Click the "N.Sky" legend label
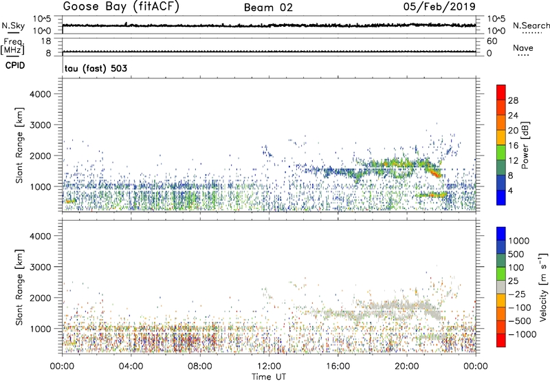Viewport: 550px width, 381px height. [x=13, y=25]
